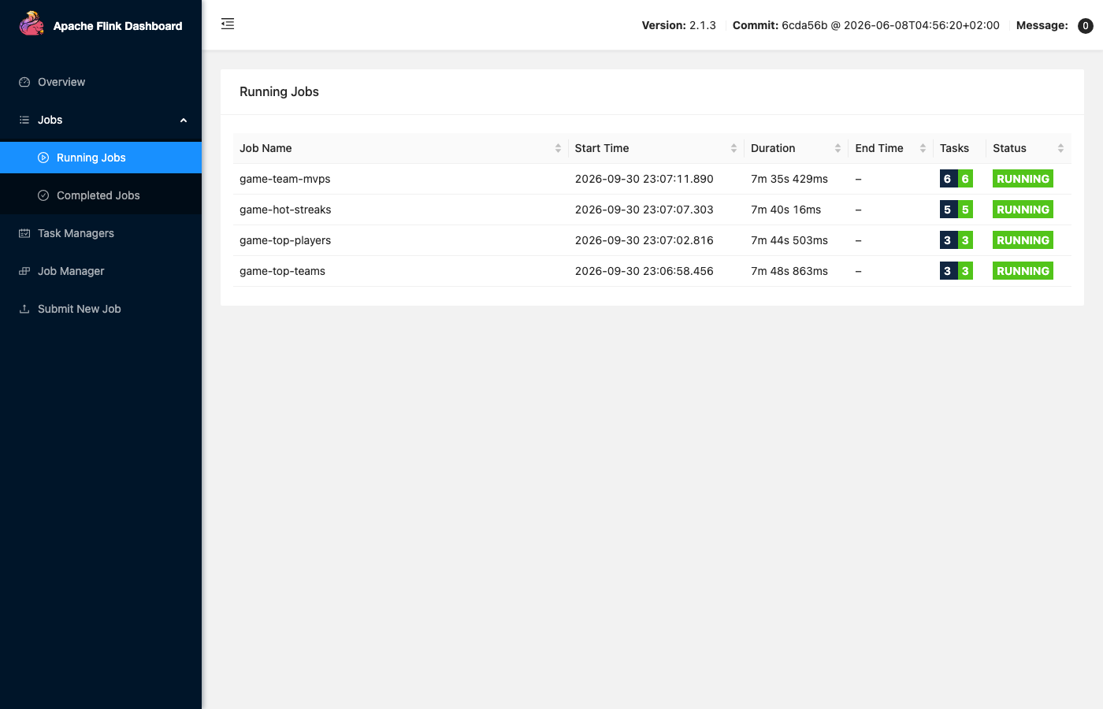Click RUNNING status tag for game-top-teams
This screenshot has height=709, width=1103.
click(1023, 271)
